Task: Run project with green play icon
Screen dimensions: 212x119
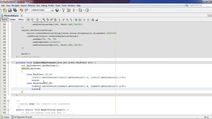Action: (x=74, y=10)
